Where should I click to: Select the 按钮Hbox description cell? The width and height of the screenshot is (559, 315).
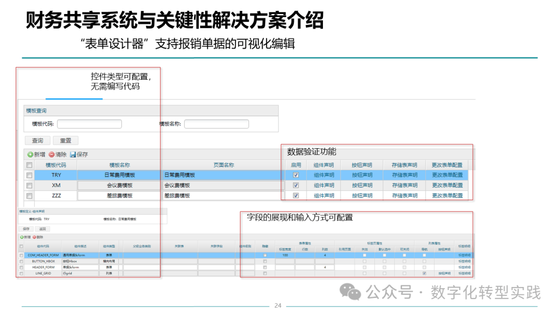pyautogui.click(x=80, y=262)
